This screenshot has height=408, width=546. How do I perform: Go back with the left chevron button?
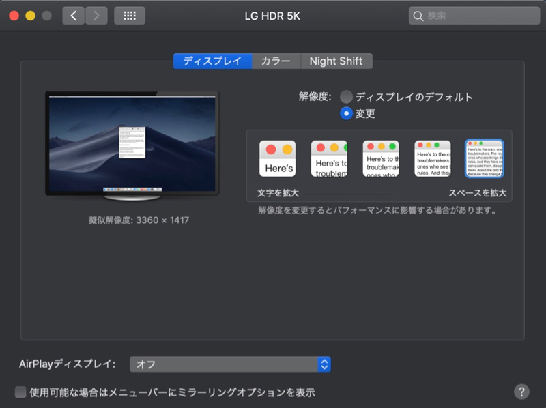(x=74, y=16)
